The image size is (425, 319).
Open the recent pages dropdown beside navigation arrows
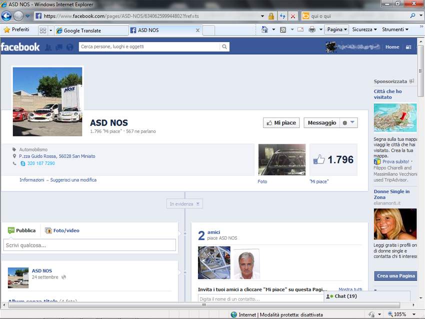[27, 16]
